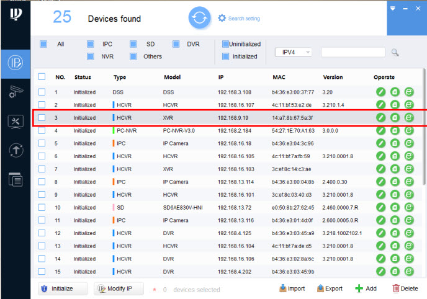Sort by the Status column header
Viewport: 427px width, 299px height.
(x=83, y=77)
